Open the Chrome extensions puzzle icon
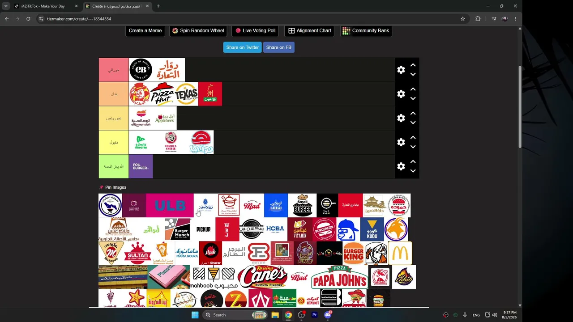The width and height of the screenshot is (573, 322). [x=478, y=19]
